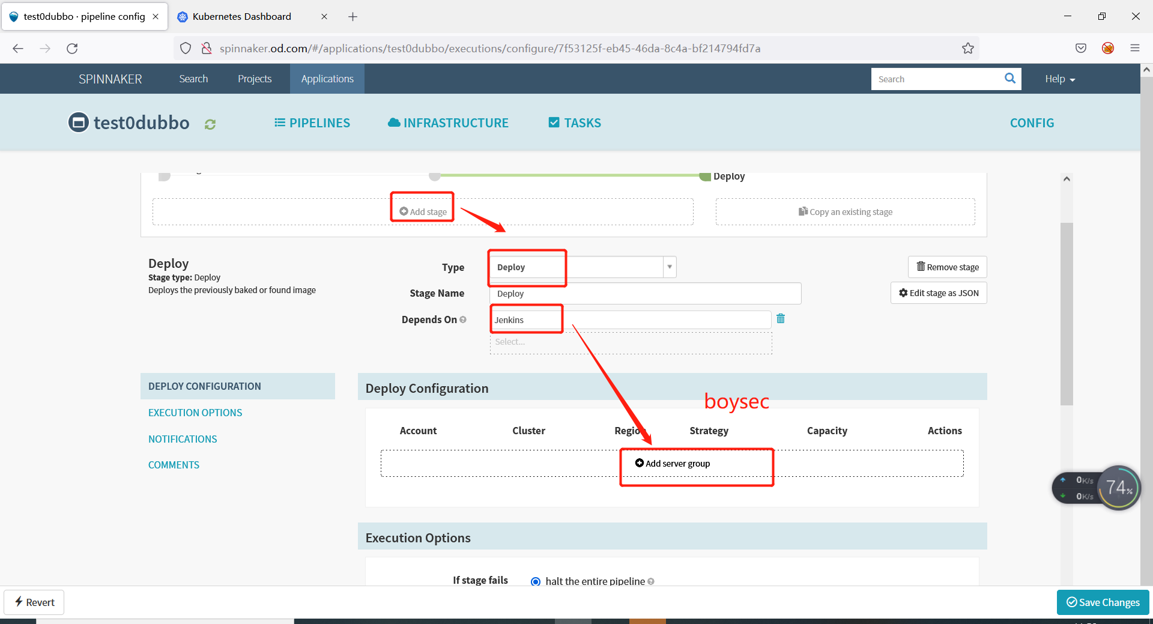Open the Applications menu
This screenshot has height=624, width=1153.
tap(327, 79)
